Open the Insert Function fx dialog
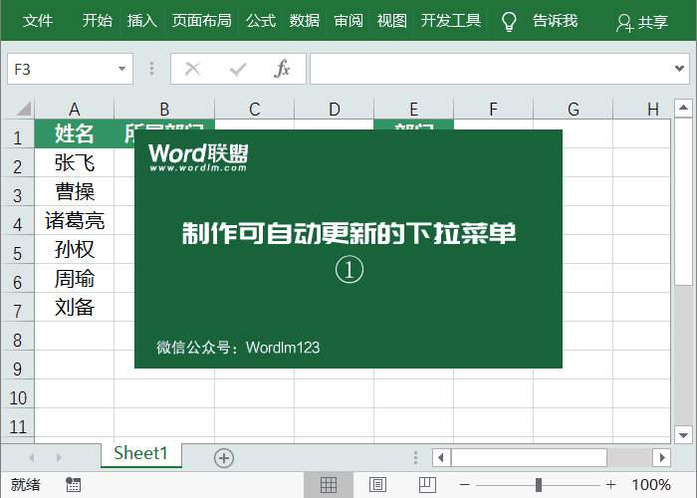Viewport: 697px width, 498px height. pos(282,69)
